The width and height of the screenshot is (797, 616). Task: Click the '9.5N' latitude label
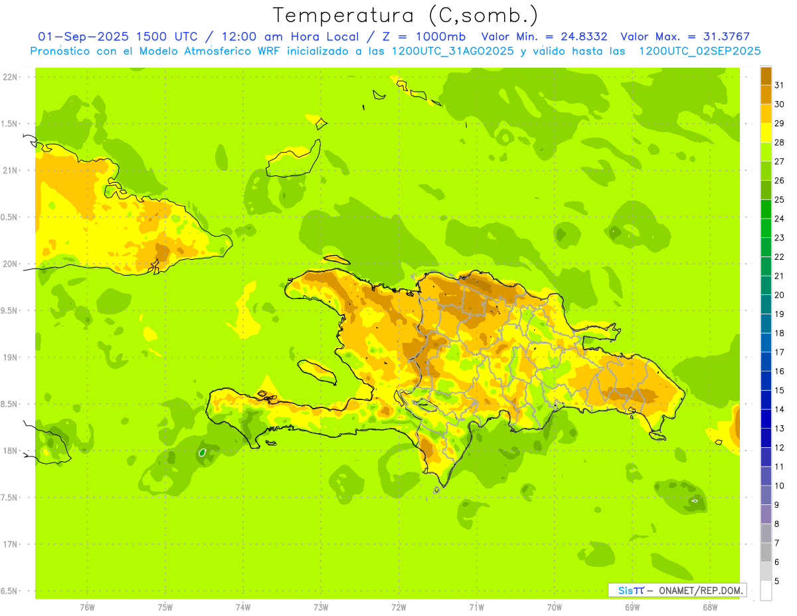pos(10,311)
